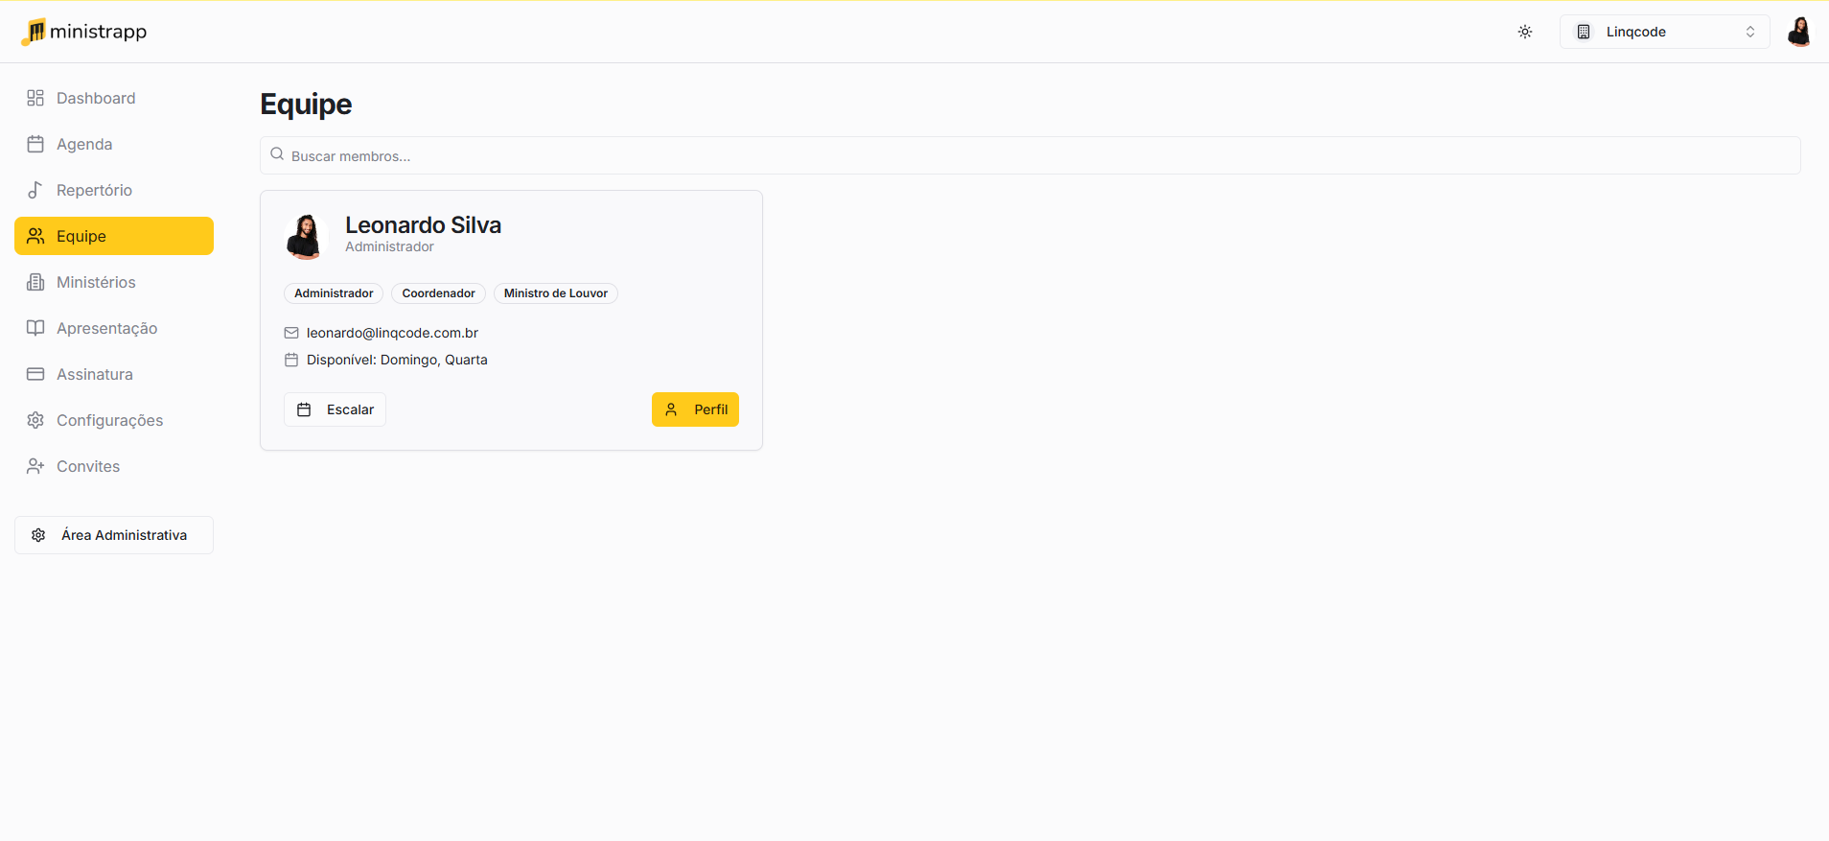Go to the Apresentação section
The image size is (1829, 841).
pyautogui.click(x=106, y=328)
